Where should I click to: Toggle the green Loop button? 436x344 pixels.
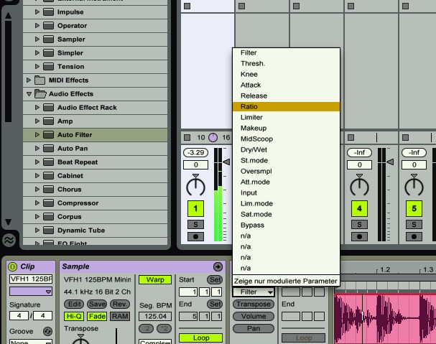200,338
